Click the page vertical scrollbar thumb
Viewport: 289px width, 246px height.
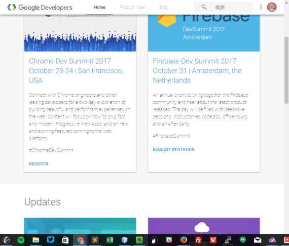click(286, 70)
